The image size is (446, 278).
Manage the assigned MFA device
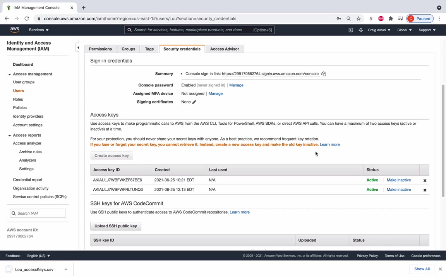[215, 93]
